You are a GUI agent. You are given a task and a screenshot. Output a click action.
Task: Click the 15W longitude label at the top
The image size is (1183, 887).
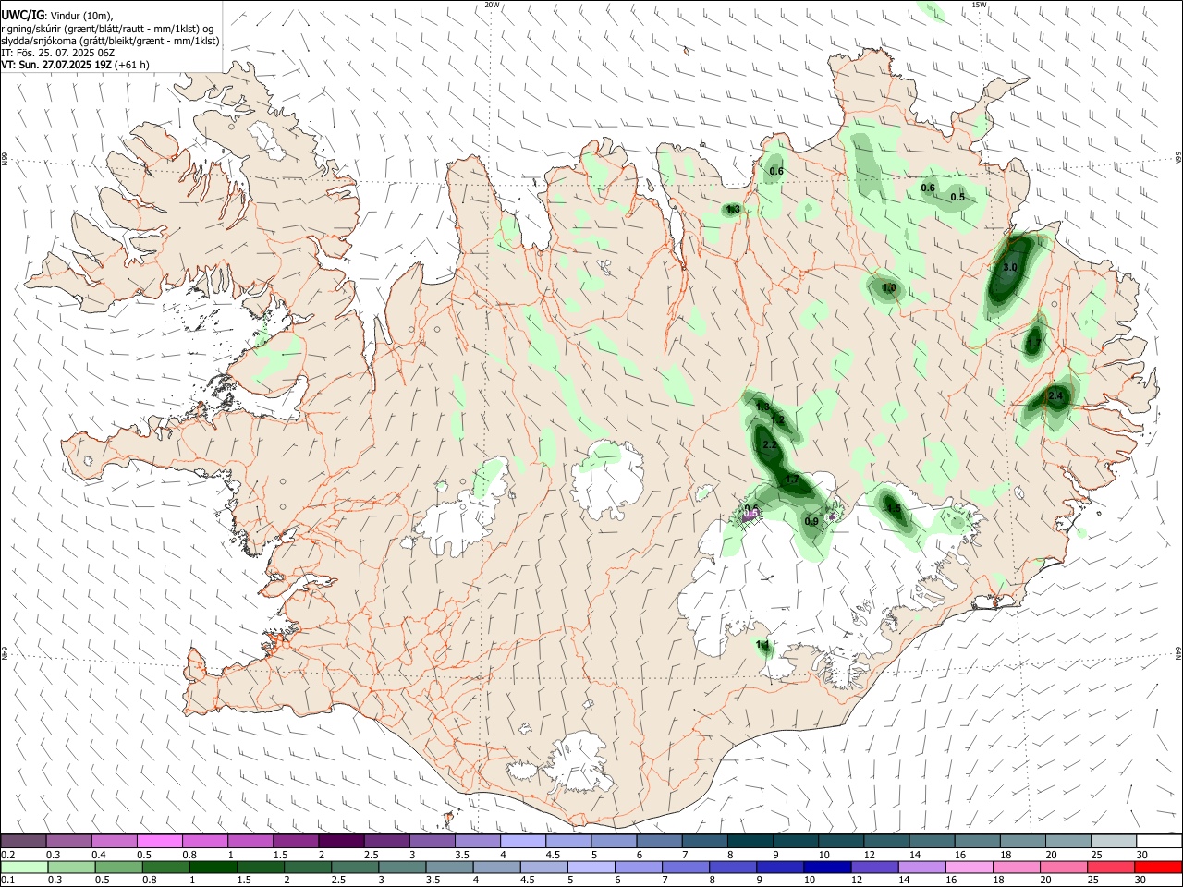click(980, 5)
